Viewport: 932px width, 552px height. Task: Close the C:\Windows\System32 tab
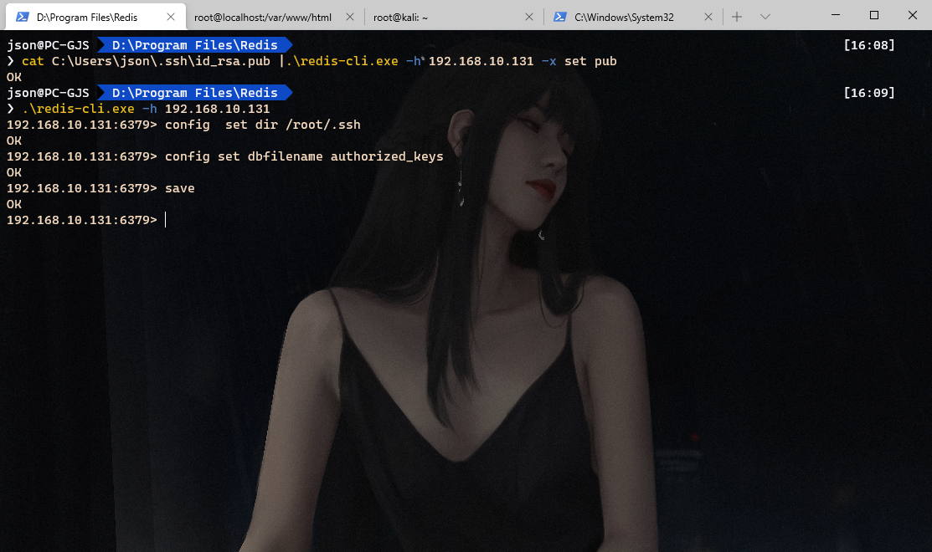pyautogui.click(x=708, y=17)
